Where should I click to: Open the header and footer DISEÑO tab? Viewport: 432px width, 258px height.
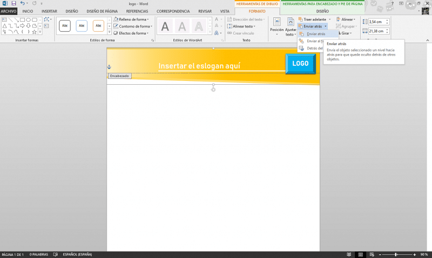pos(322,11)
